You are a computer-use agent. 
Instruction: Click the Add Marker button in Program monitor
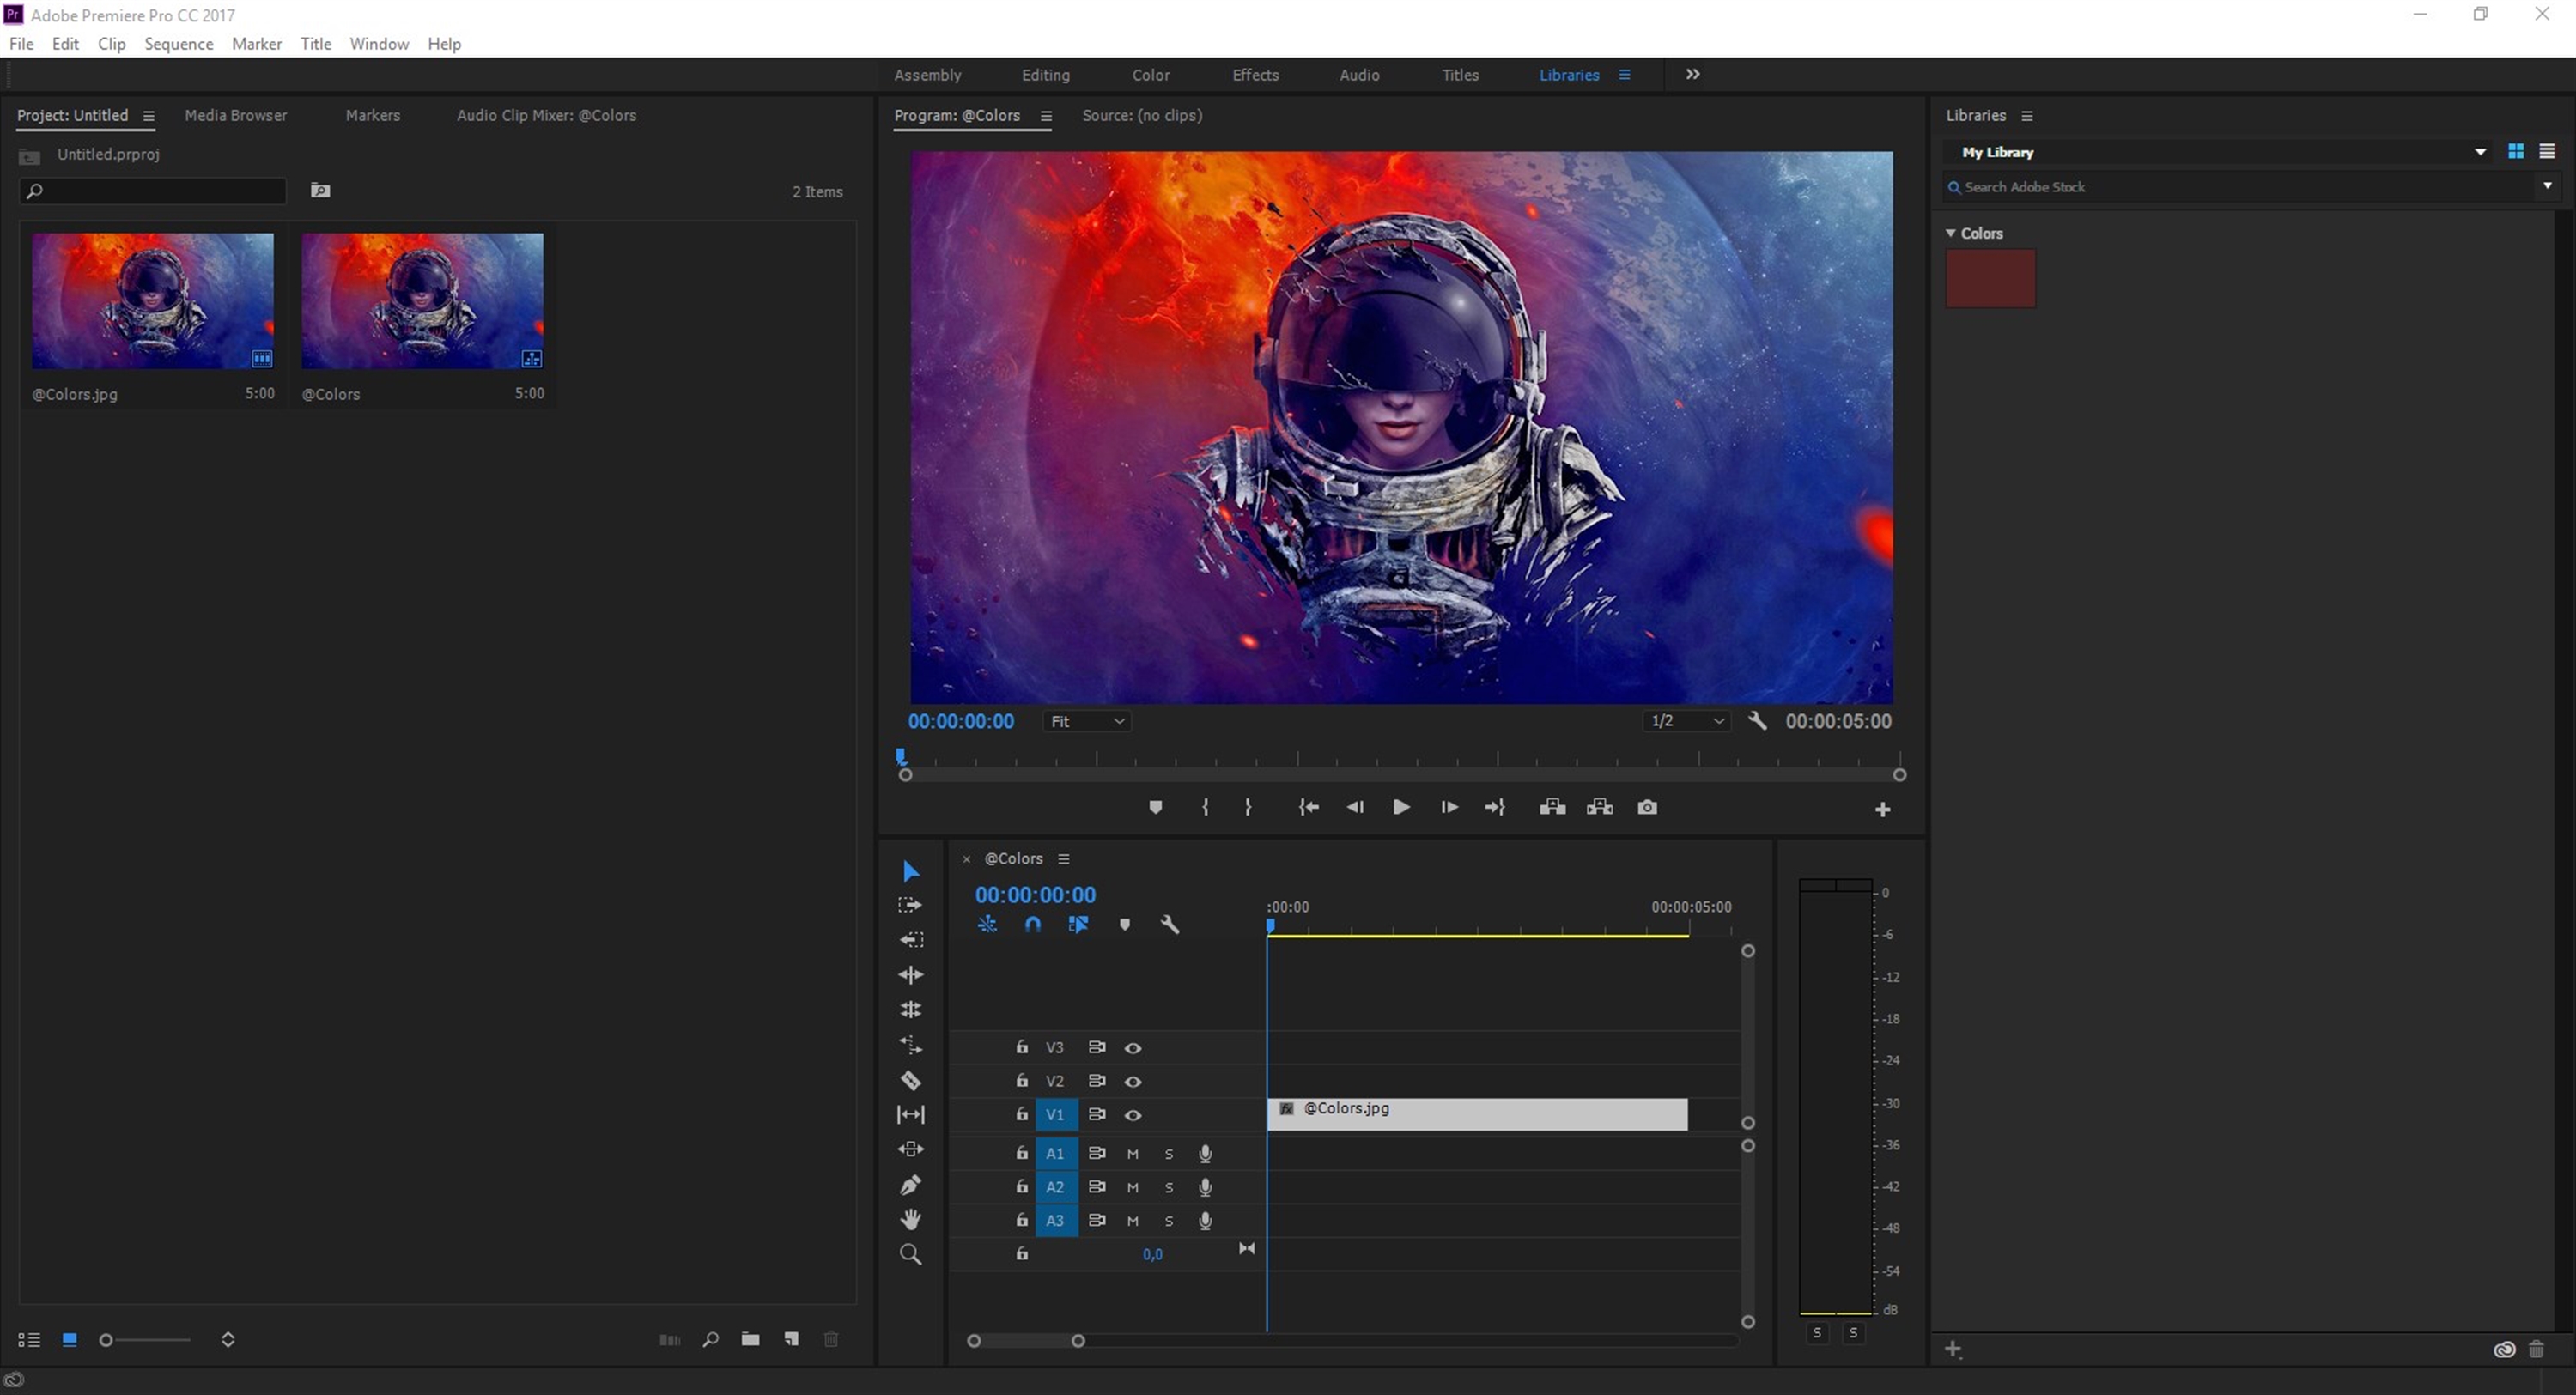tap(1155, 807)
